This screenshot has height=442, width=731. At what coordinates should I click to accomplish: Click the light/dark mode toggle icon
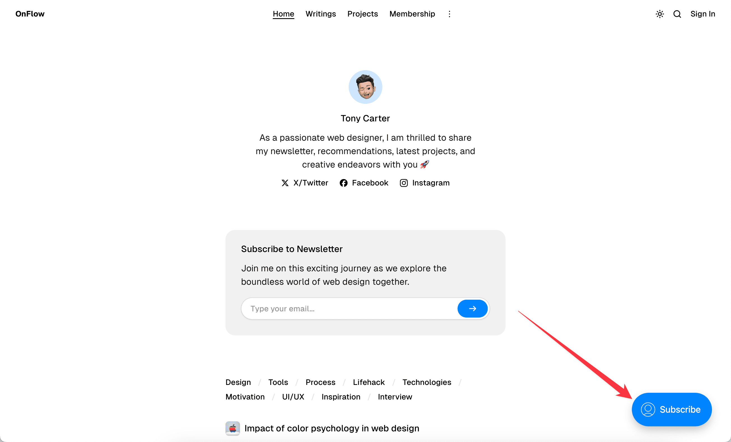(x=660, y=14)
